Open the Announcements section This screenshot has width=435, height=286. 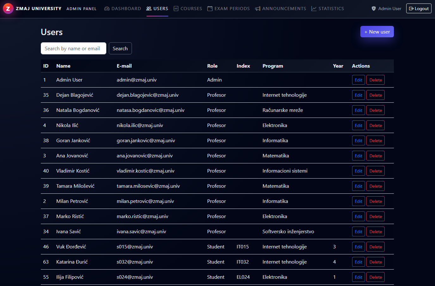(284, 9)
